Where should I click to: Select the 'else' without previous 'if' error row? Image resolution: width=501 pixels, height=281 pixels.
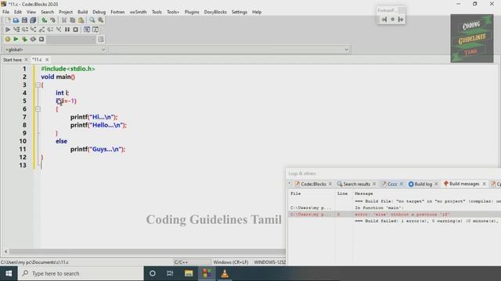[x=395, y=215]
